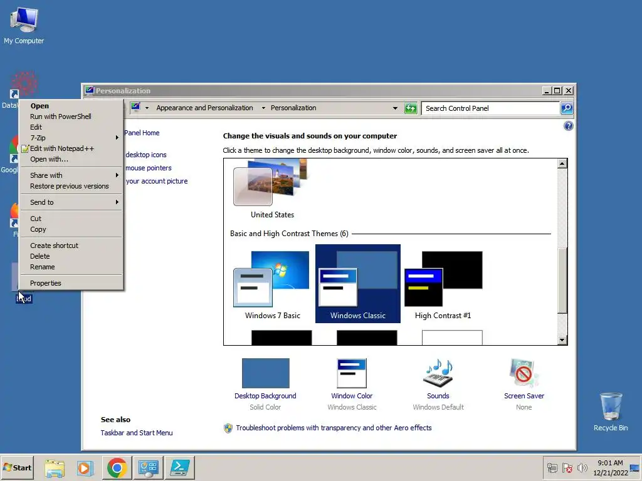Expand the Share with submenu
Image resolution: width=642 pixels, height=481 pixels.
(x=71, y=175)
